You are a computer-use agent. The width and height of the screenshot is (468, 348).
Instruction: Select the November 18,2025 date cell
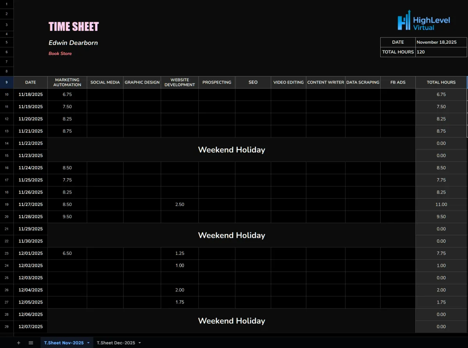coord(441,42)
